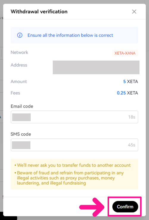Focus the Email code input field
149x220 pixels.
[x=74, y=117]
